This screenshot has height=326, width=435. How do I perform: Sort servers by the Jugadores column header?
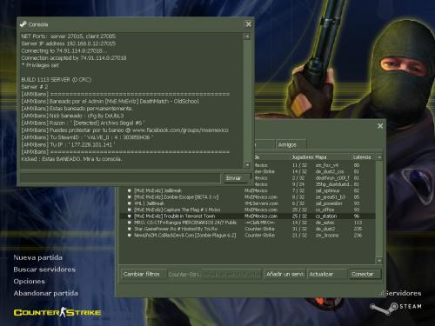(x=303, y=157)
